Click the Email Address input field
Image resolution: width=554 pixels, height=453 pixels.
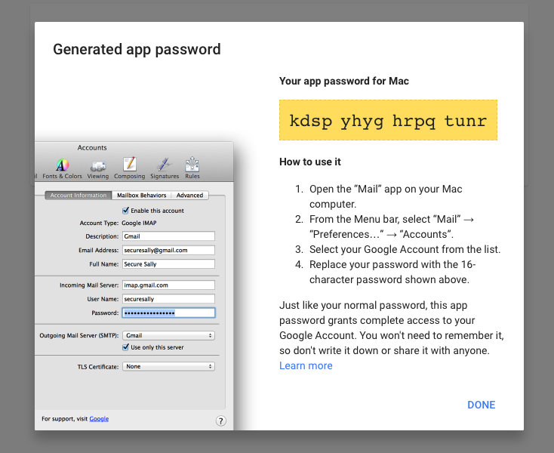168,250
